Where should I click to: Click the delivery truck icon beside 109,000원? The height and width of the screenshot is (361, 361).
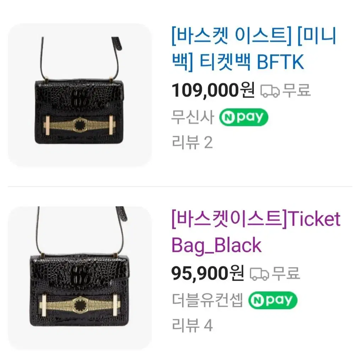[270, 91]
